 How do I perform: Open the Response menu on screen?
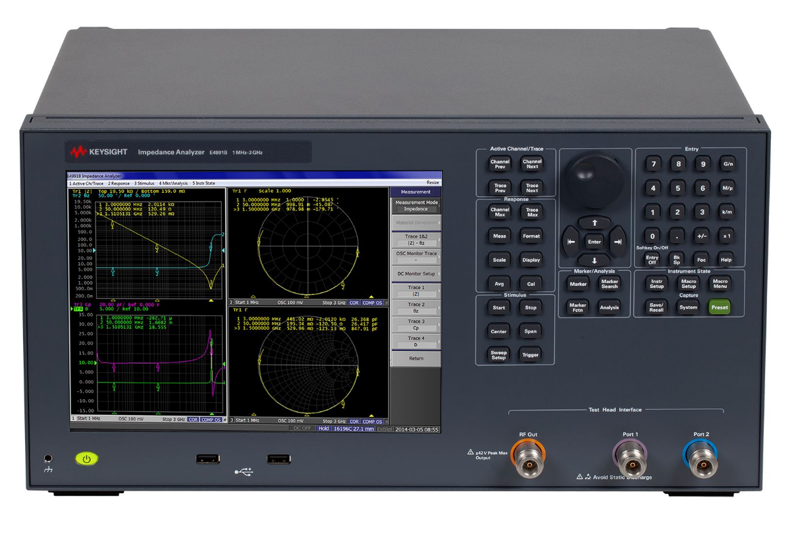click(118, 183)
